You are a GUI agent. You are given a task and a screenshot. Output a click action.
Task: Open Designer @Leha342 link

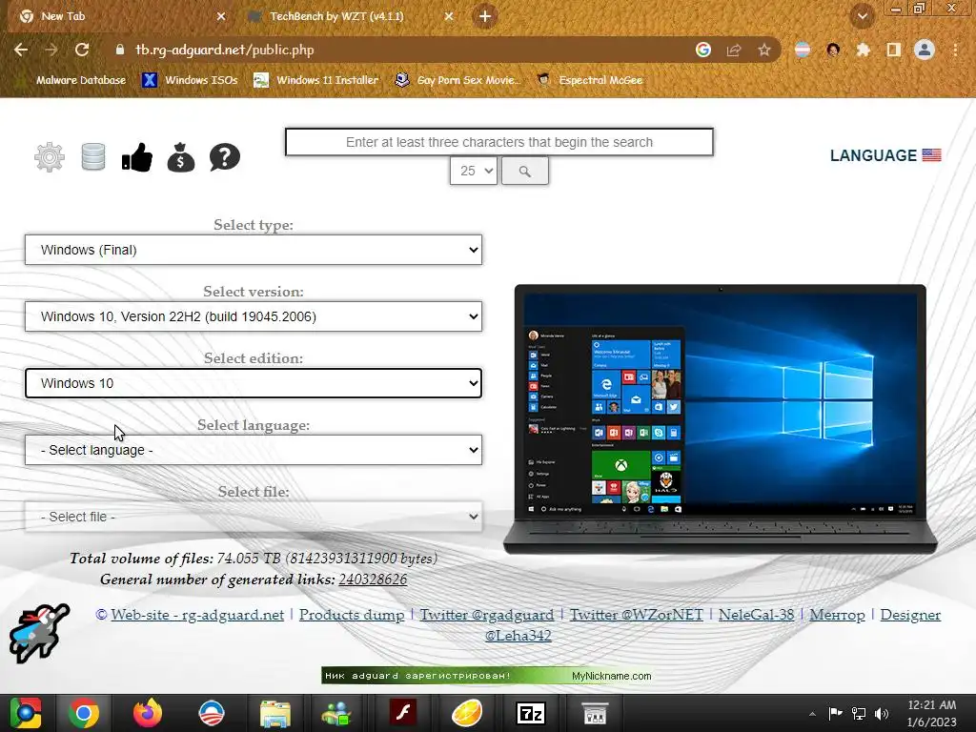point(910,615)
